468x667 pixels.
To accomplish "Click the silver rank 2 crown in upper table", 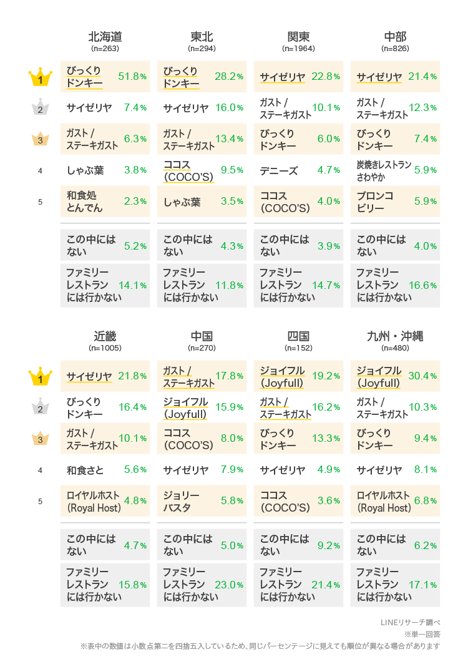I will click(40, 109).
